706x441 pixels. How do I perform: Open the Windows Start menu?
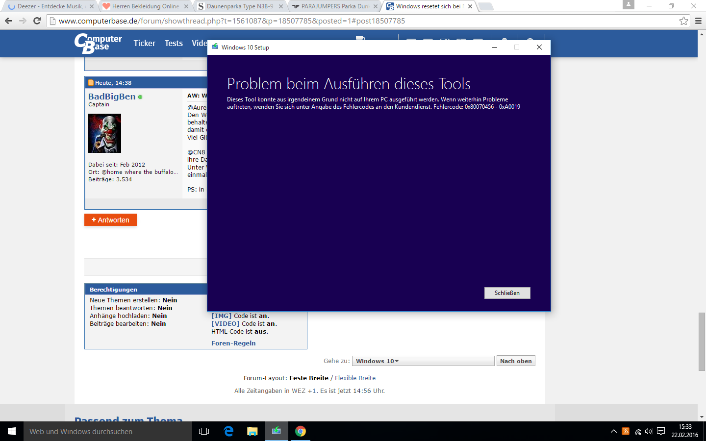point(12,431)
